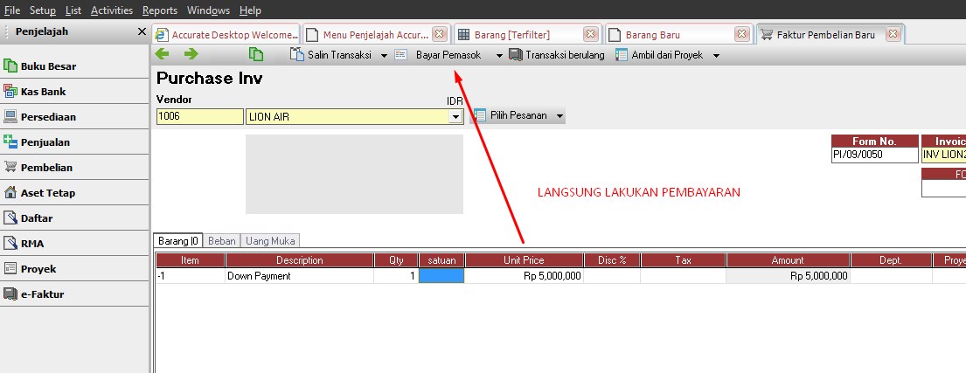Select the highlighted satuan cell

tap(441, 276)
